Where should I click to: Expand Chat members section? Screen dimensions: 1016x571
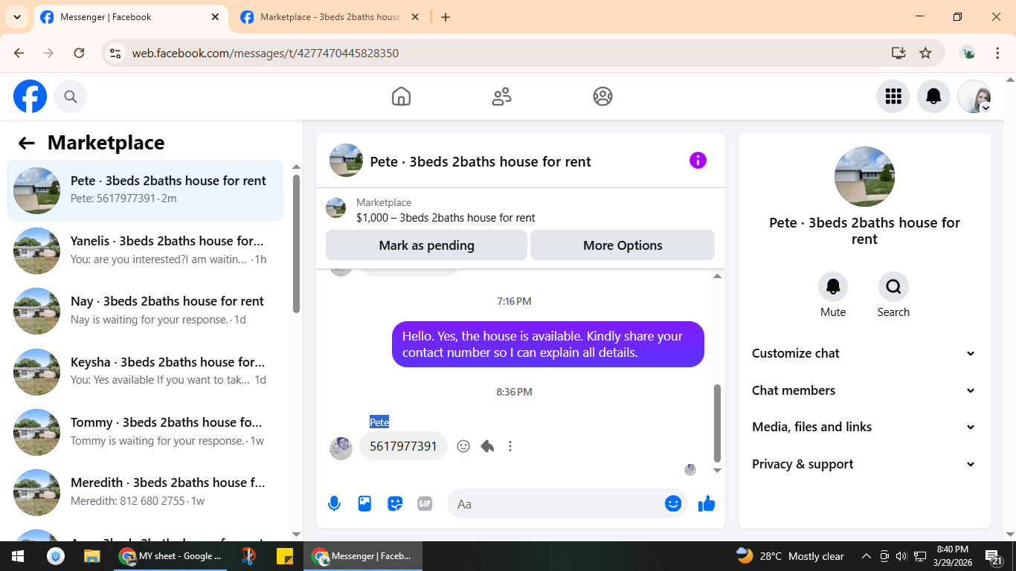(x=864, y=390)
